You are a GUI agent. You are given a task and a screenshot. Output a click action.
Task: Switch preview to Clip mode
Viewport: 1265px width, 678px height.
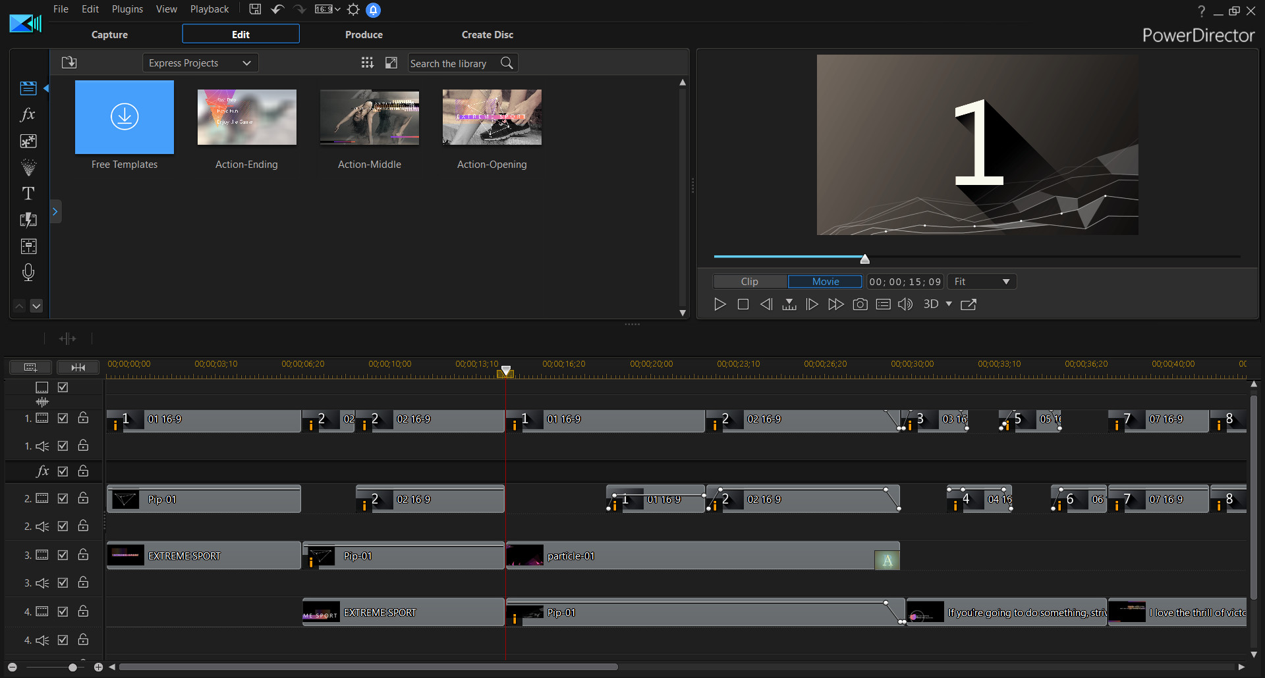pos(749,281)
